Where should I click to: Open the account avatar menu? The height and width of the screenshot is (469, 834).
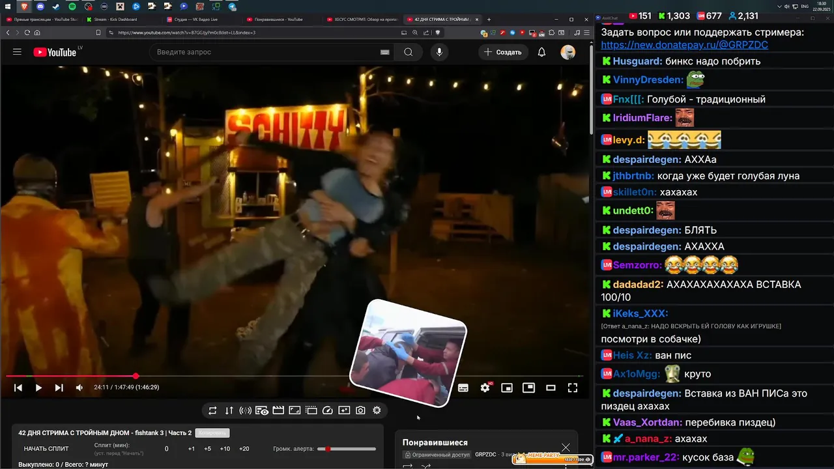[568, 52]
